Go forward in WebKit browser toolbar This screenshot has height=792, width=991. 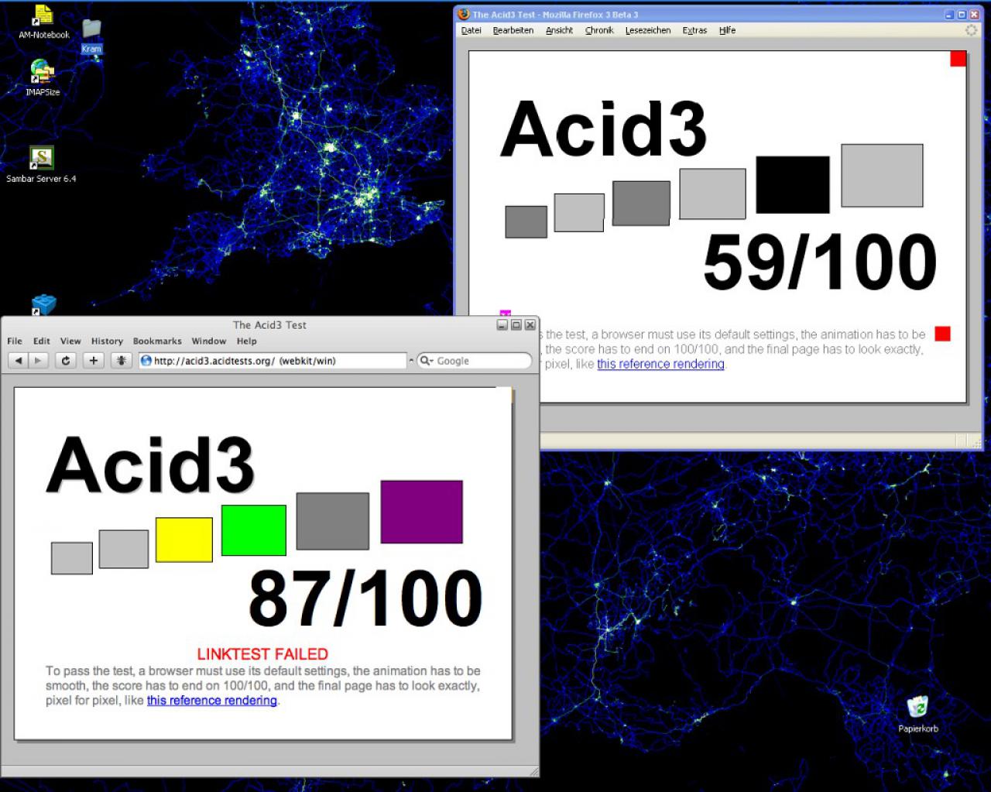click(39, 360)
